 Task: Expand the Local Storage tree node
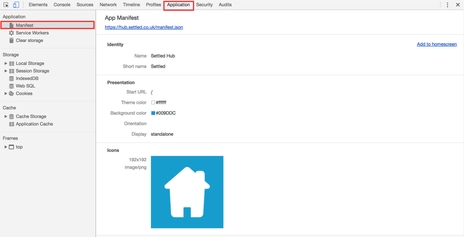pos(6,63)
